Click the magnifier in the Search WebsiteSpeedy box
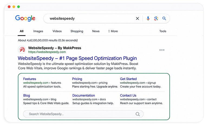Image resolution: width=208 pixels, height=125 pixels. point(138,114)
